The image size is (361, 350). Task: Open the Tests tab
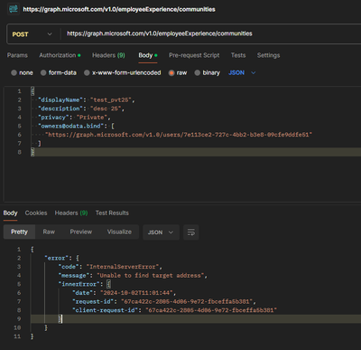(x=238, y=55)
